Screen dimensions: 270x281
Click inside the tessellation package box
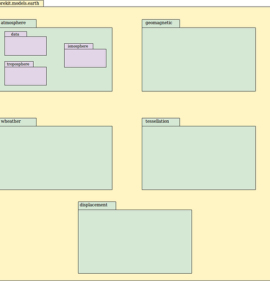pos(199,158)
